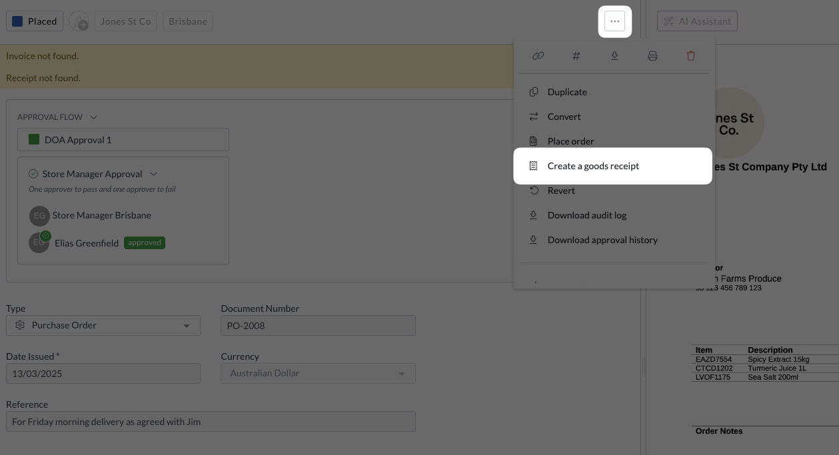
Task: Expand the Store Manager Approval chevron
Action: (x=153, y=174)
